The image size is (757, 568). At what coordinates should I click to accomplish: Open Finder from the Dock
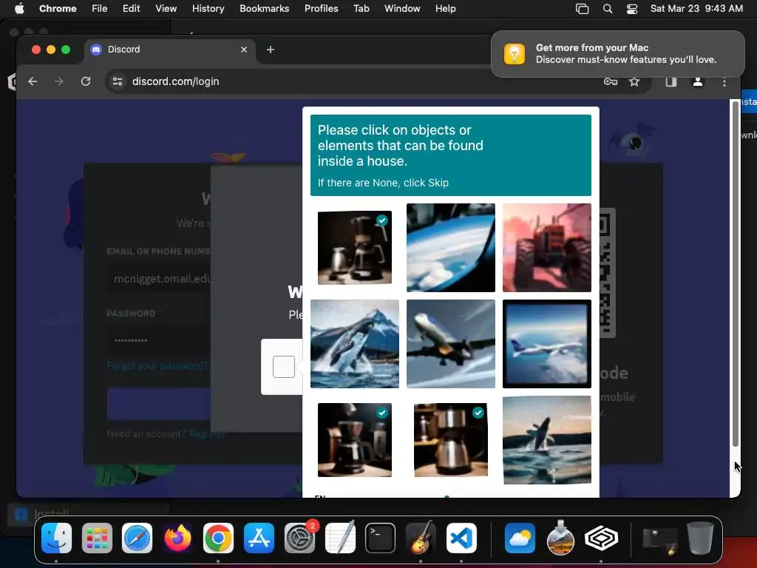click(56, 538)
